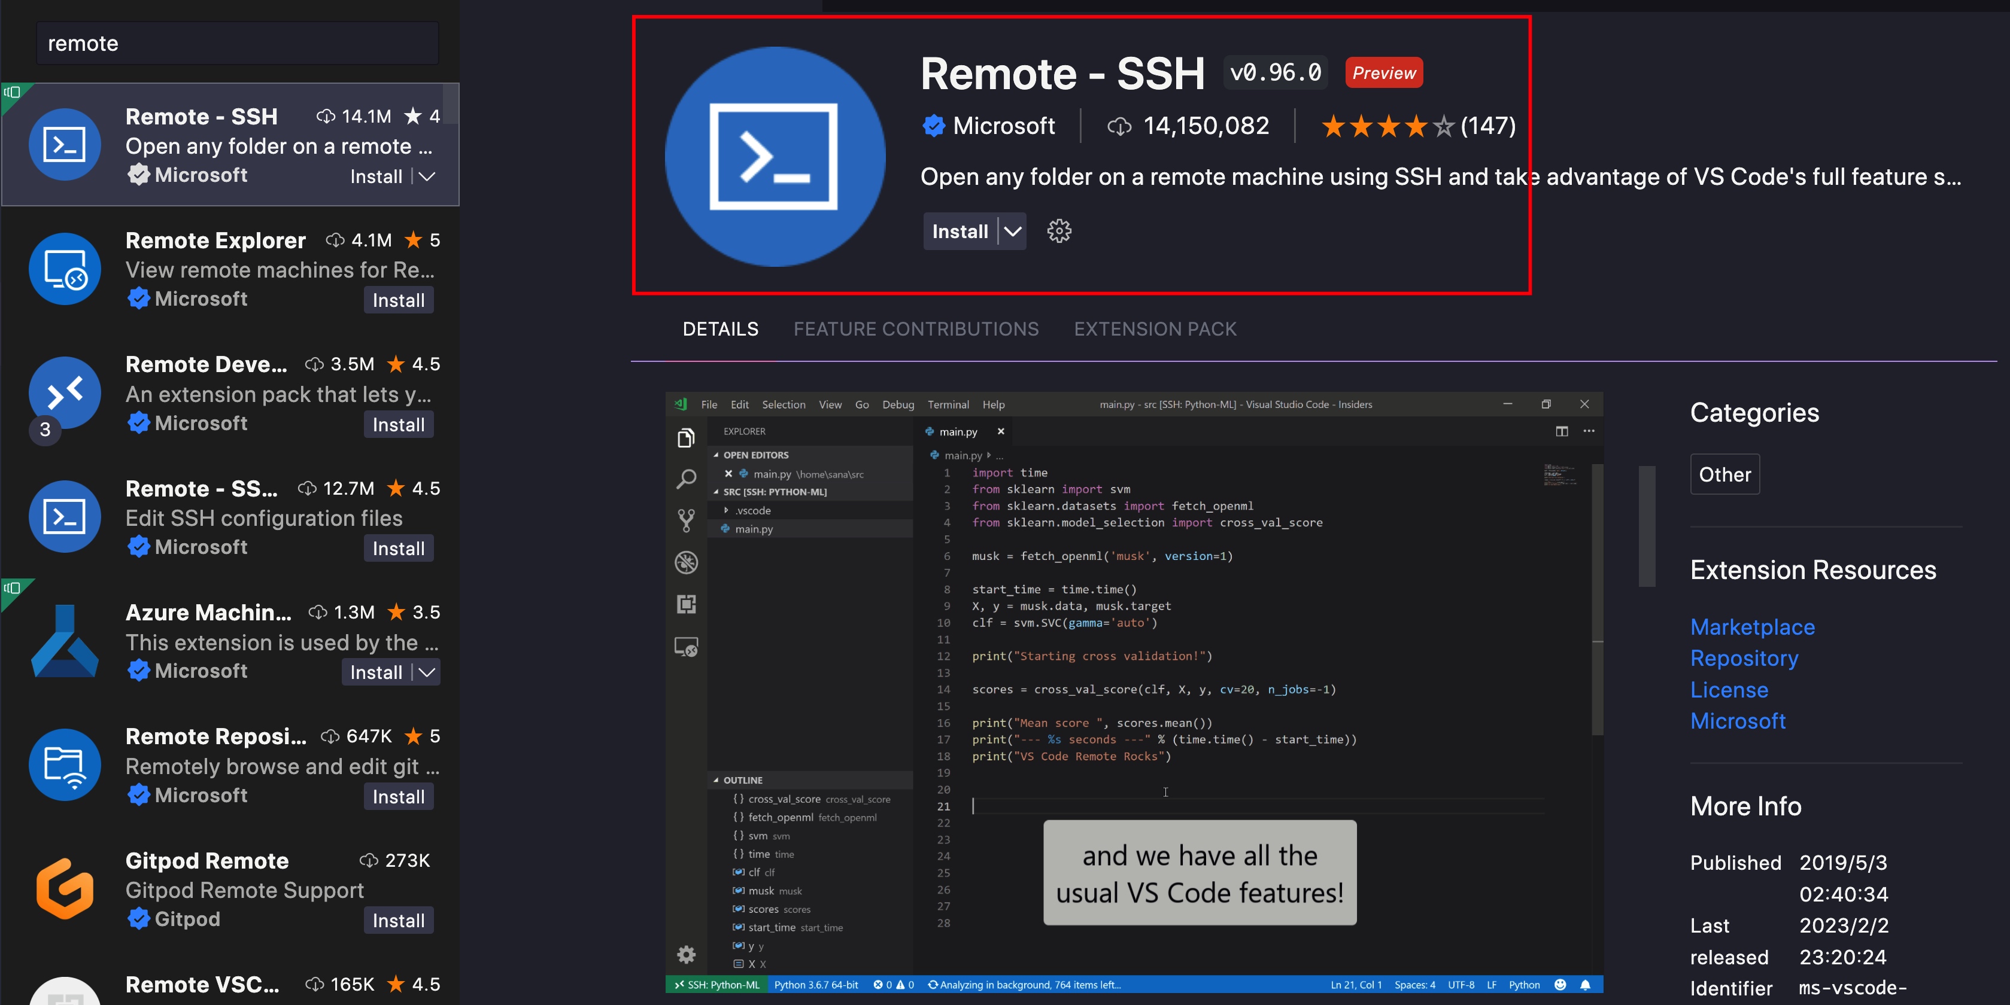
Task: Click the large Remote - SSH extension logo
Action: point(774,157)
